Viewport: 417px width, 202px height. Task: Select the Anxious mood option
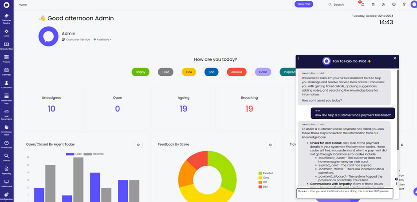click(236, 72)
